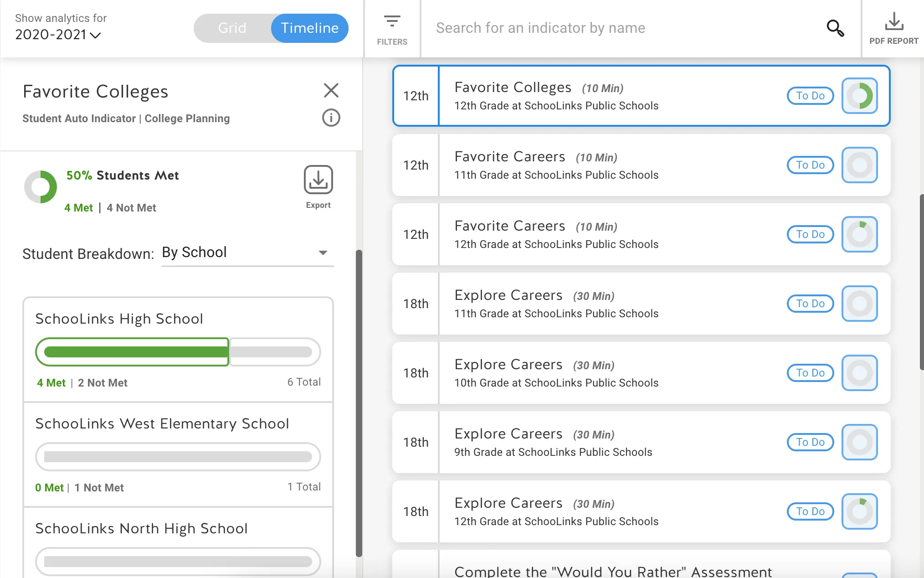924x578 pixels.
Task: Open Complete the "Would You Rather" Assessment row
Action: click(x=642, y=564)
